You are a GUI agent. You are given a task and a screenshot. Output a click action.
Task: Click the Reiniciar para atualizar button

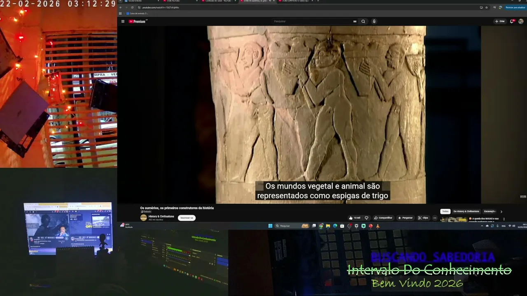point(515,7)
